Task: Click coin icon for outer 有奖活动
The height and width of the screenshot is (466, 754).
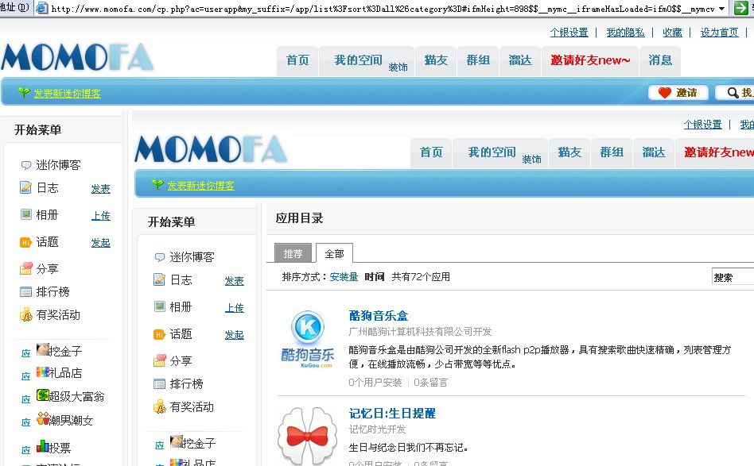Action: 25,315
